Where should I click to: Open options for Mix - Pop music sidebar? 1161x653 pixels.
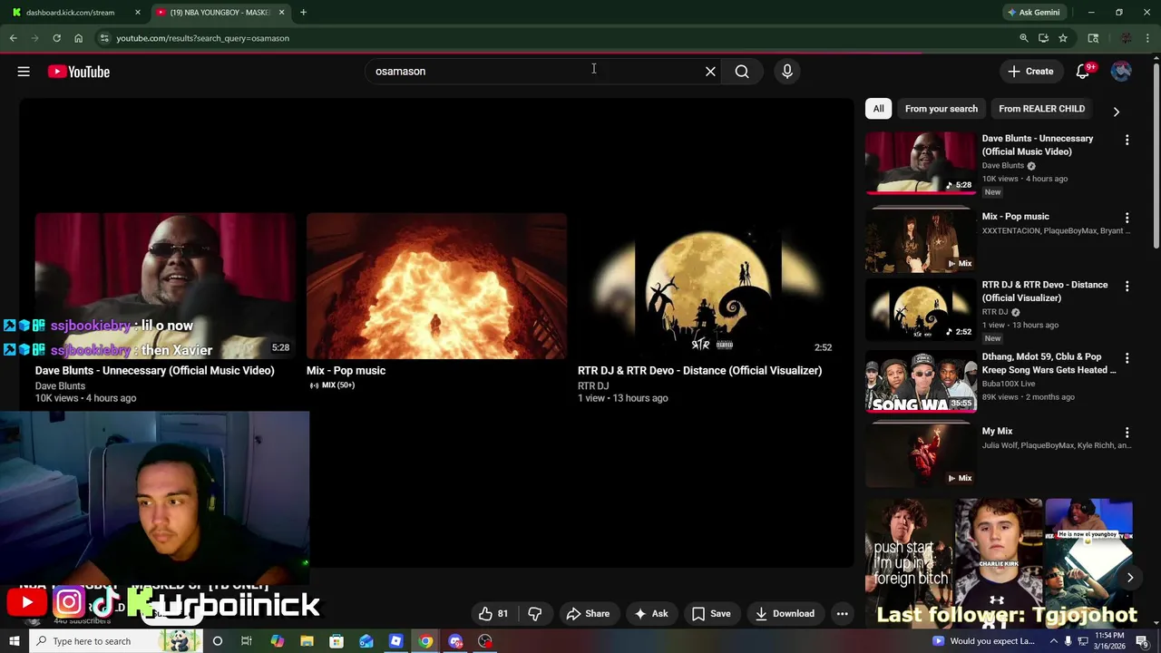(1127, 219)
